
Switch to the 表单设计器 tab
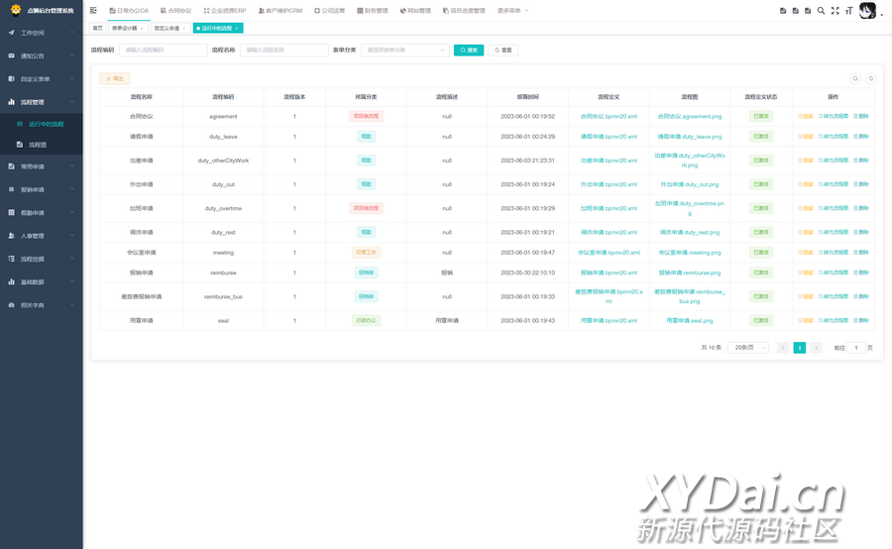(124, 29)
